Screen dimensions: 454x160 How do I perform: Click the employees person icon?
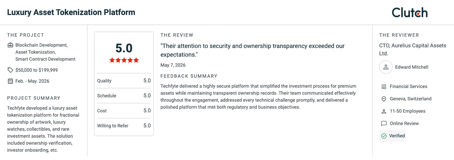(x=384, y=111)
